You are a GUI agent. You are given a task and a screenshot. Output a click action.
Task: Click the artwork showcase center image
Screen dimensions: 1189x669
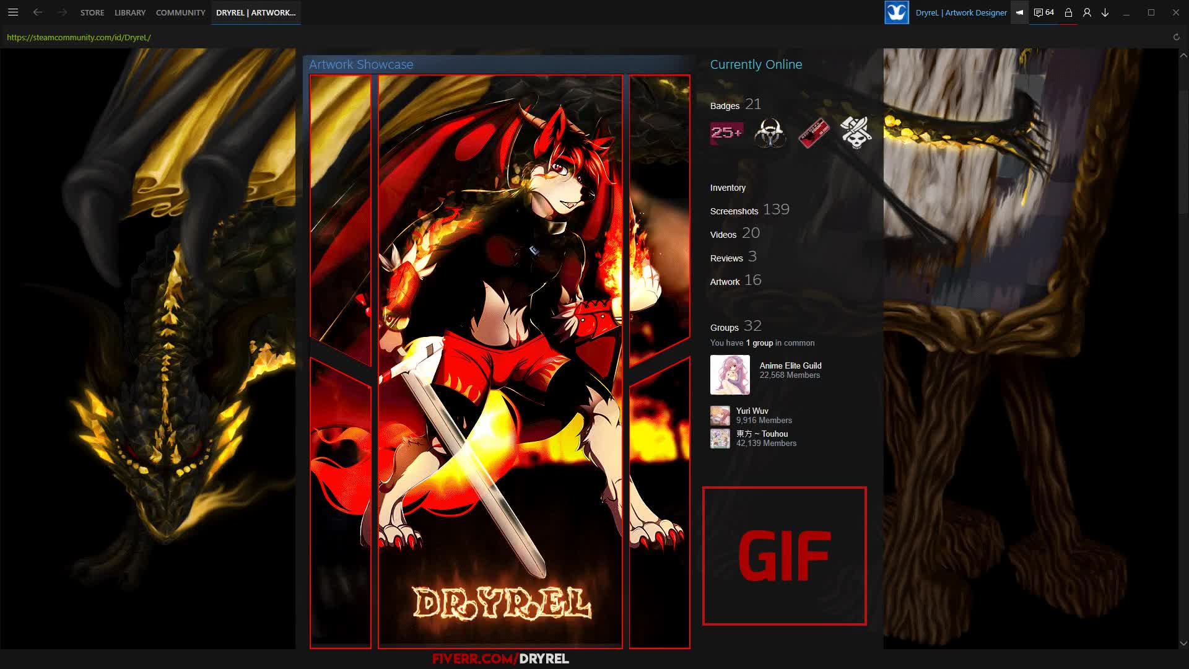point(500,361)
